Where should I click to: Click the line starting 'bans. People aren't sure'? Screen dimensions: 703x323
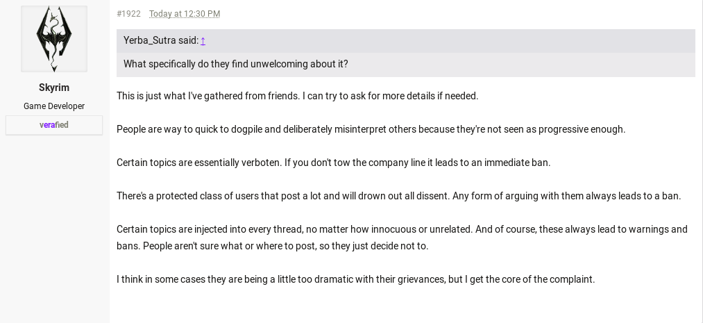[x=272, y=246]
